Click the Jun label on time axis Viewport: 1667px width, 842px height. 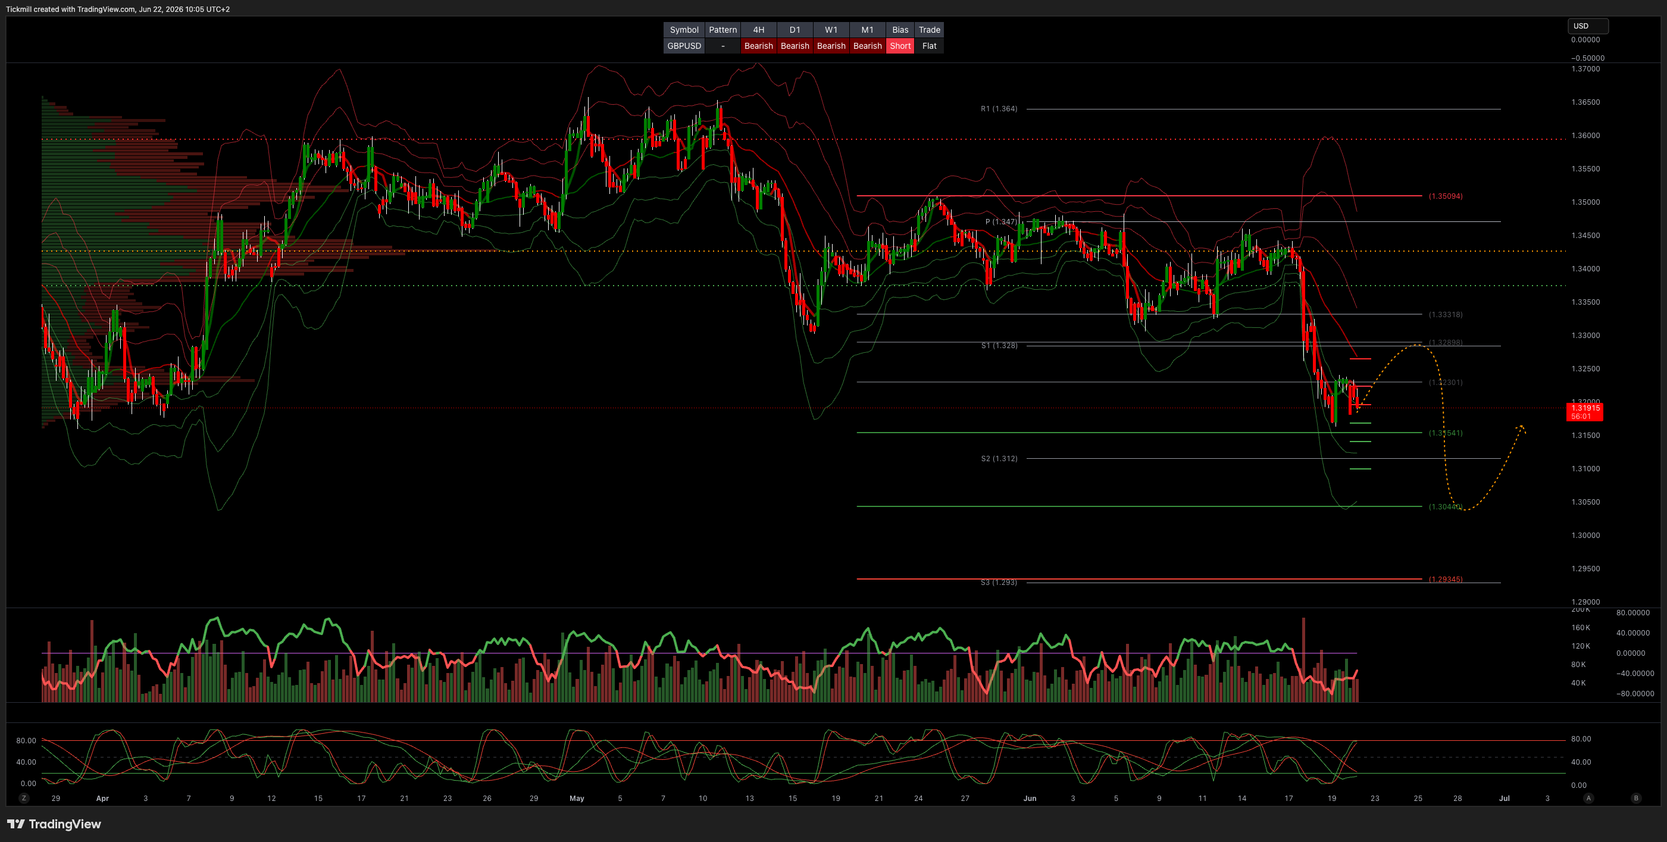point(1030,799)
